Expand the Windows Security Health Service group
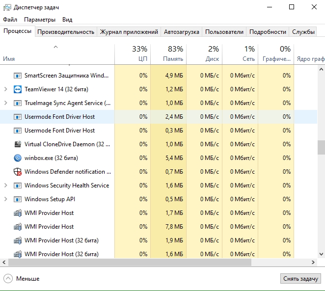 coord(6,185)
